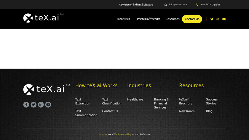Open How teX.ai works menu item
This screenshot has height=140, width=249.
pyautogui.click(x=148, y=19)
